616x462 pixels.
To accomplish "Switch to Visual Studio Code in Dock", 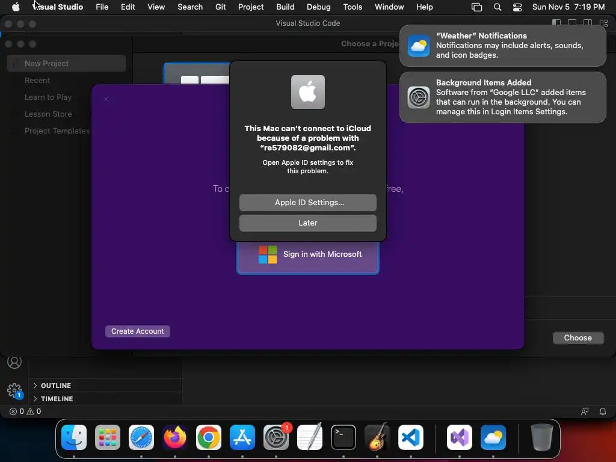I will coord(410,437).
